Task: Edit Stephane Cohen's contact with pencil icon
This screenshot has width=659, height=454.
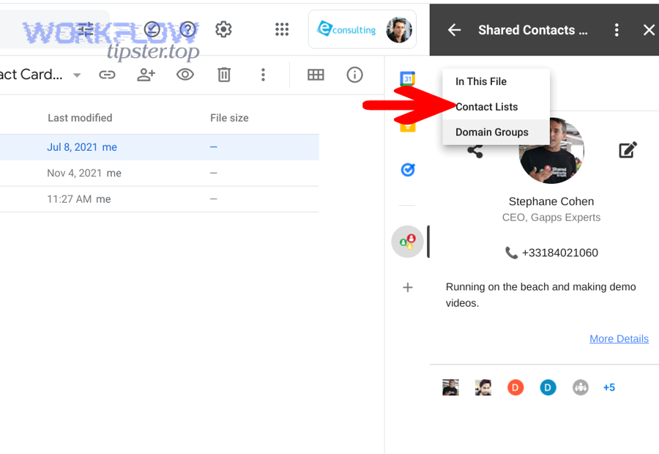Action: [628, 150]
